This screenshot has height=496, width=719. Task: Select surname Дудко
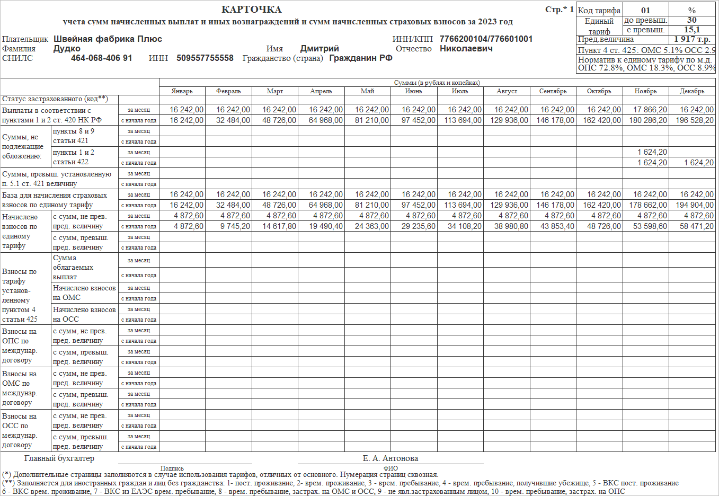point(67,48)
